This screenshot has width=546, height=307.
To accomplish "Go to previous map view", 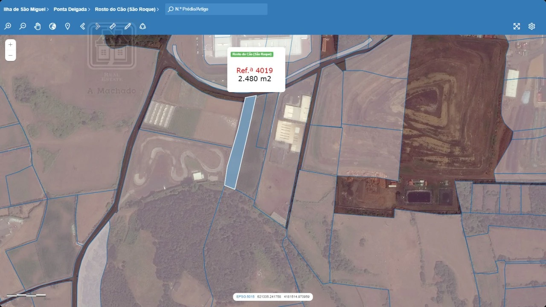I will [83, 26].
